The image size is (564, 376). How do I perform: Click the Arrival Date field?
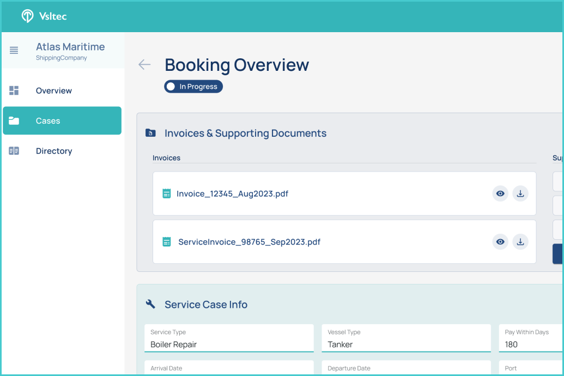[229, 368]
